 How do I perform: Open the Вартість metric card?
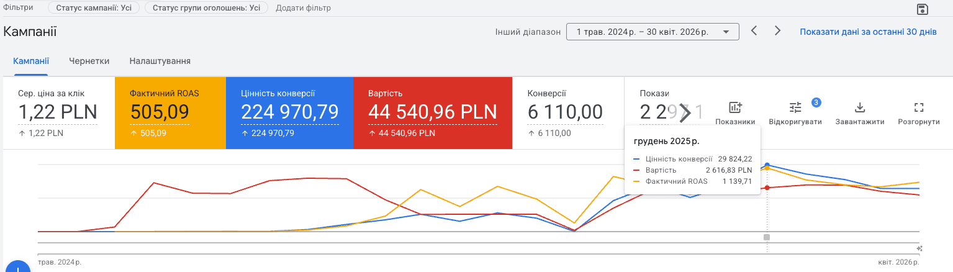[433, 113]
